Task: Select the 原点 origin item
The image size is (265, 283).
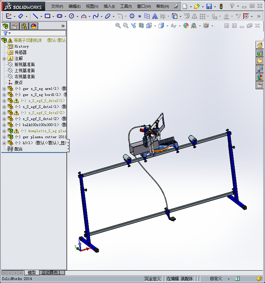Action: [18, 83]
